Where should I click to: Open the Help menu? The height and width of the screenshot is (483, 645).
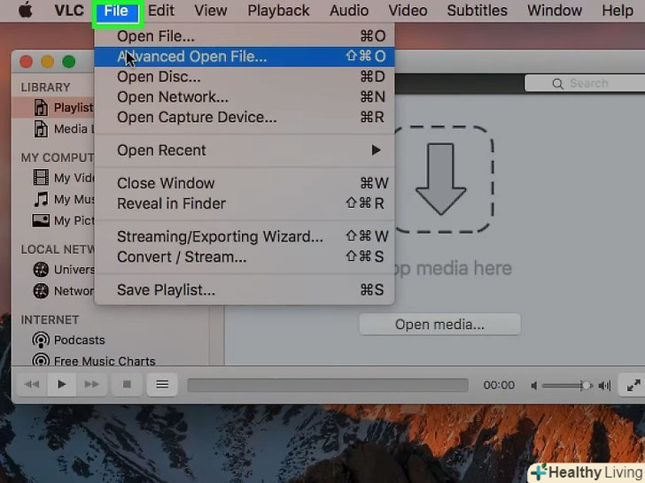618,11
